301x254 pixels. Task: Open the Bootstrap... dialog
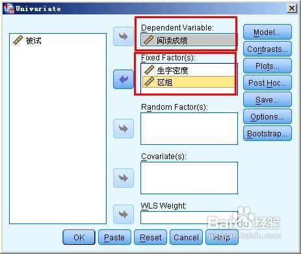click(x=267, y=134)
